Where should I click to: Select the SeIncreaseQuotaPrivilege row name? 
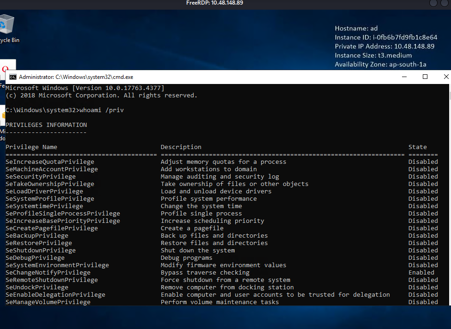click(50, 162)
